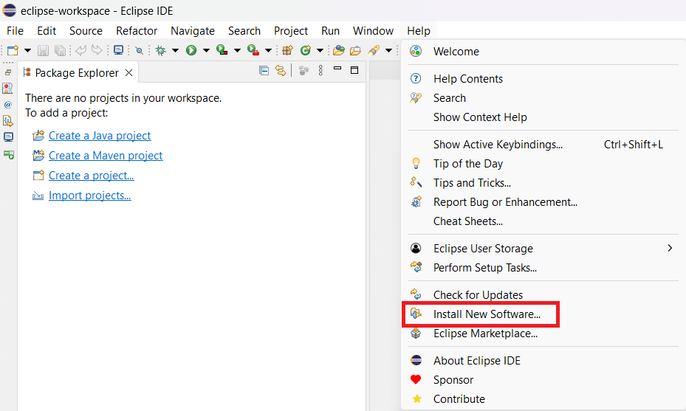Viewport: 686px width, 411px height.
Task: Open the Search menu in menu bar
Action: tap(244, 31)
